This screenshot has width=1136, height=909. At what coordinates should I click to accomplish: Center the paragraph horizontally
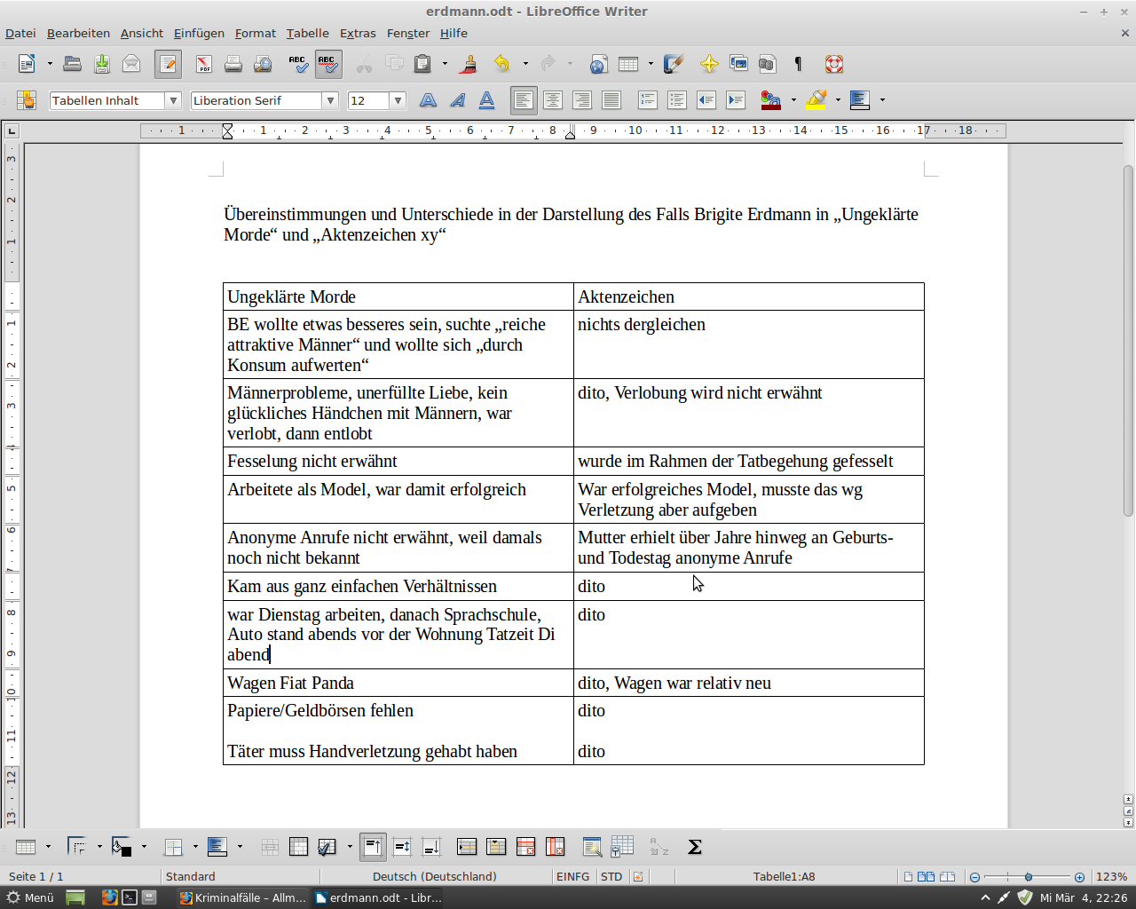[x=553, y=100]
